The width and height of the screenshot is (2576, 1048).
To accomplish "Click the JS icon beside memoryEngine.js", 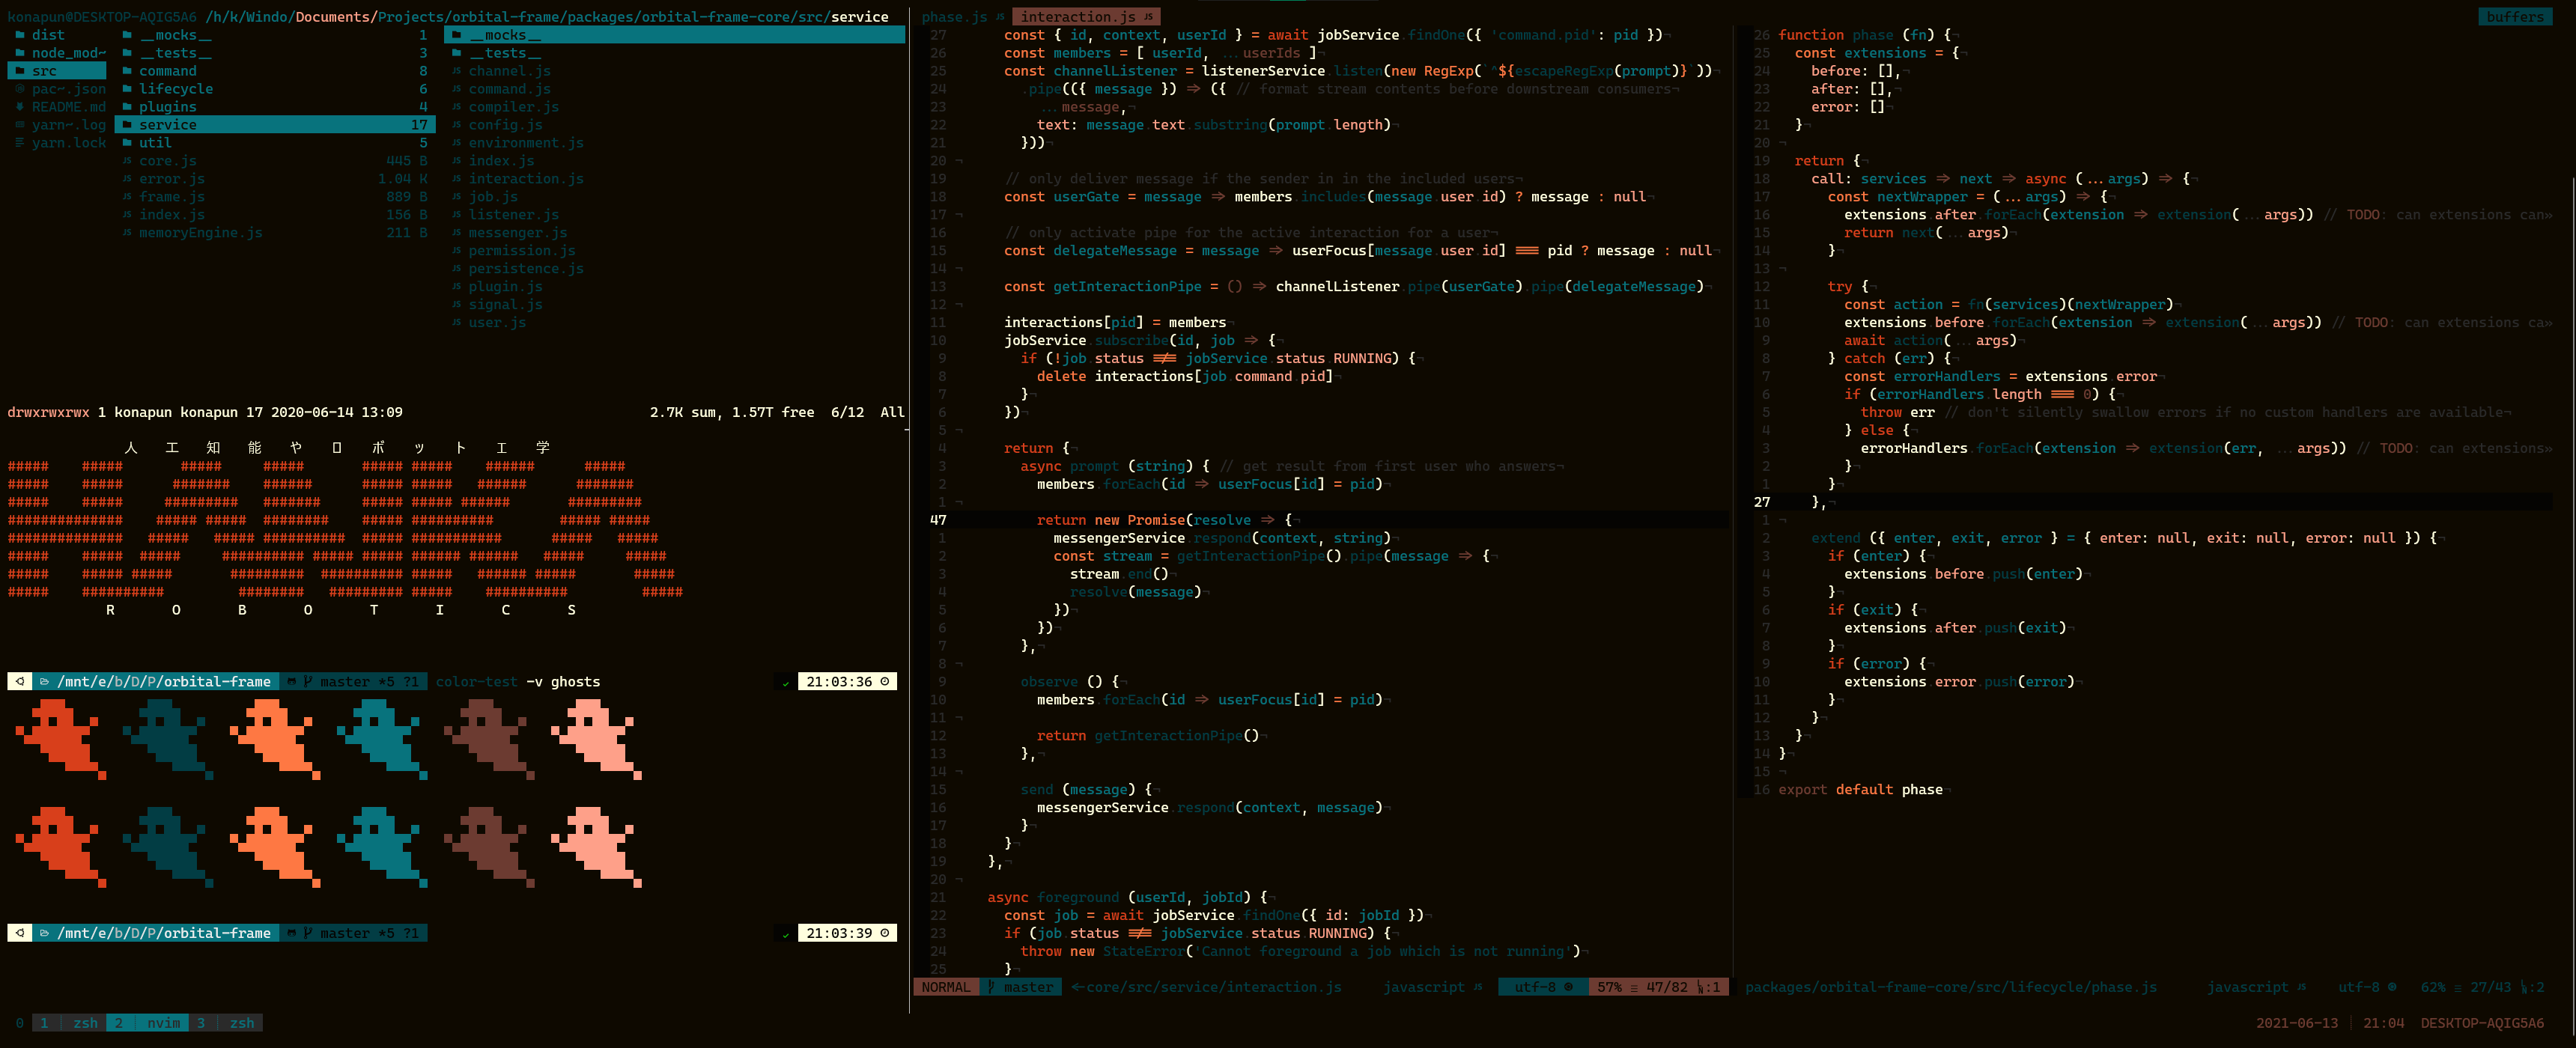I will pos(127,233).
